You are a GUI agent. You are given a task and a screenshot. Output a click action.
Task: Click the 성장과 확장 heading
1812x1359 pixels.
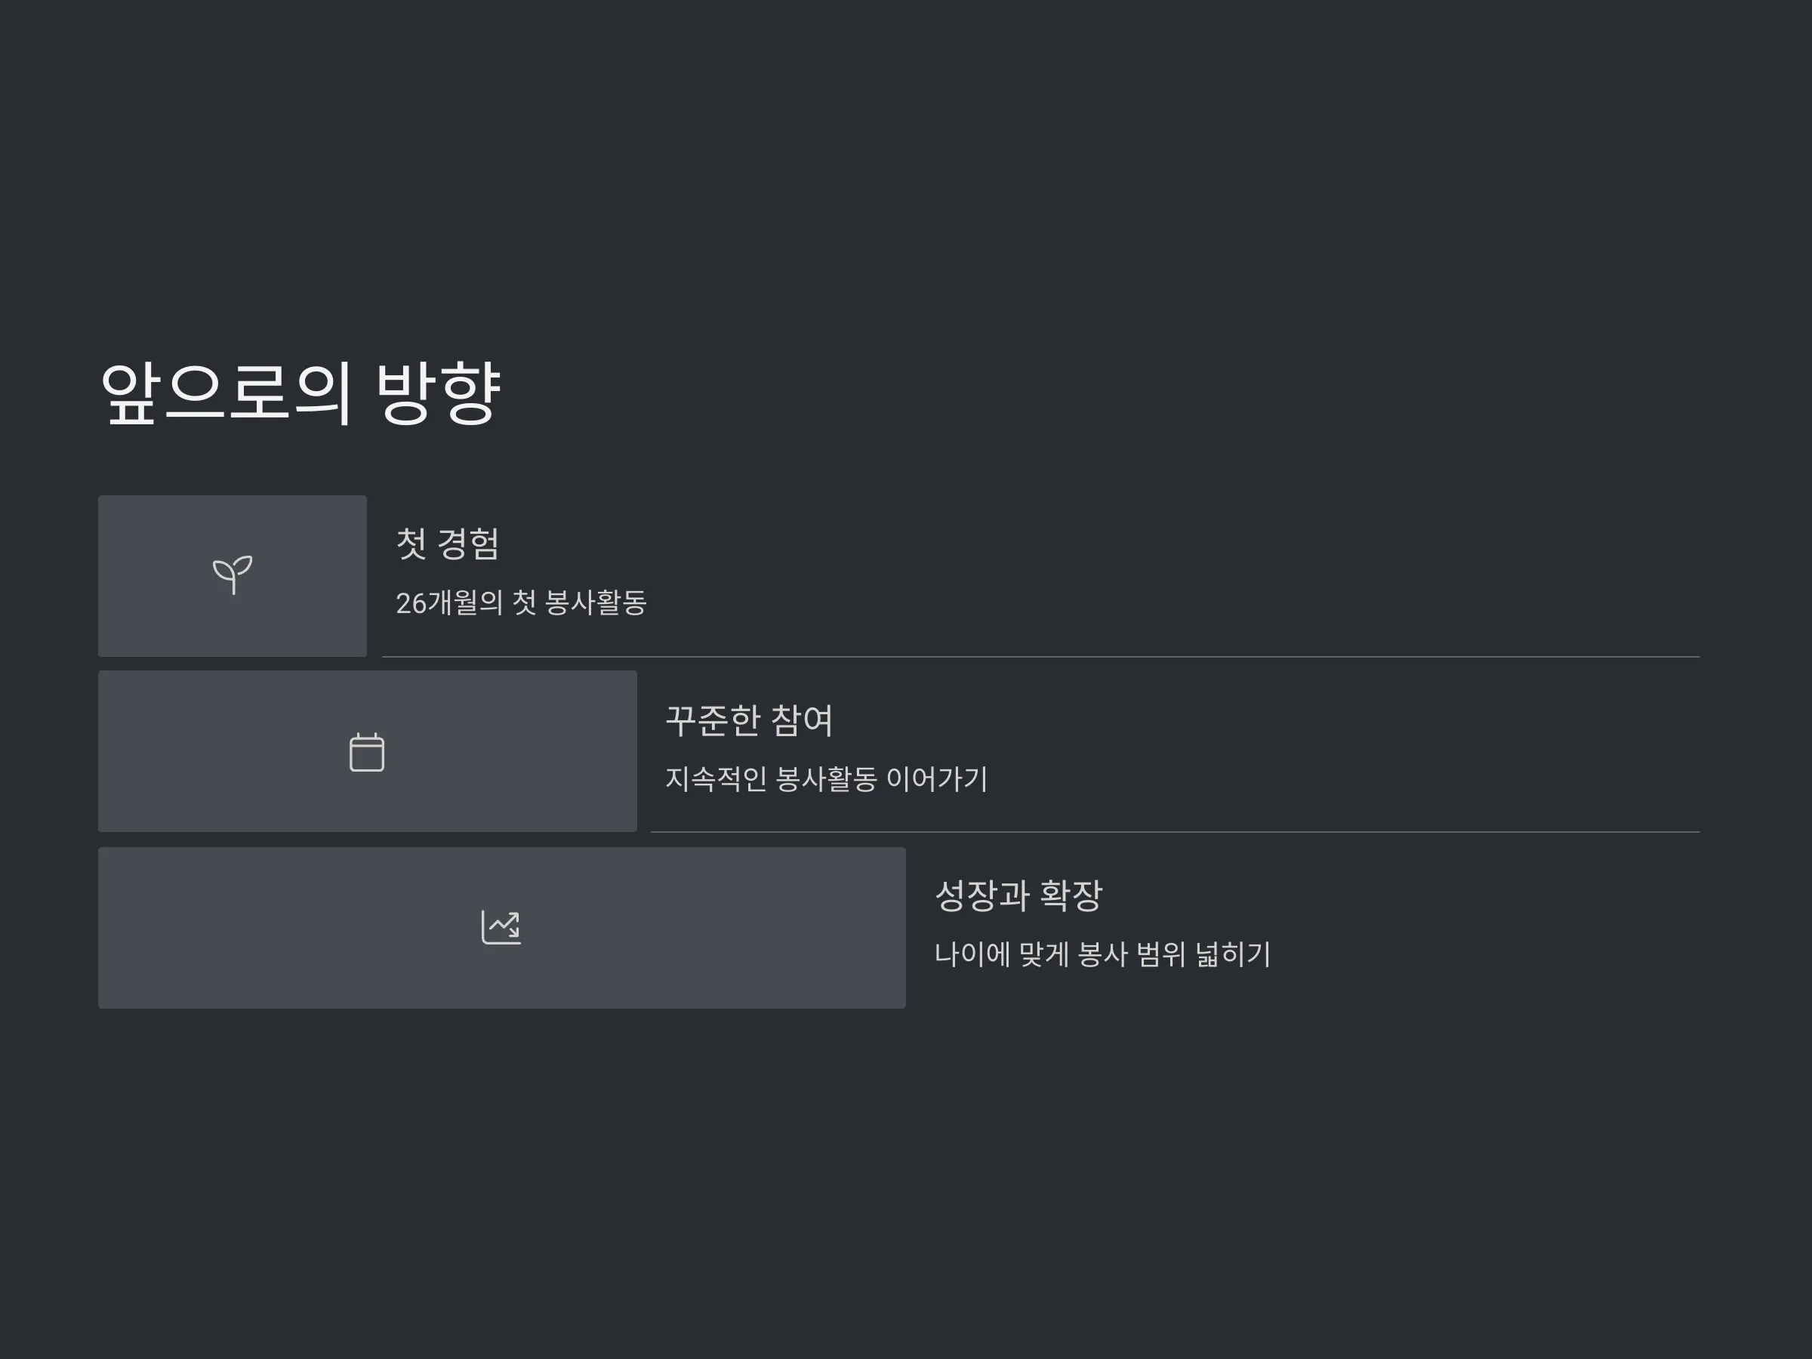1018,895
